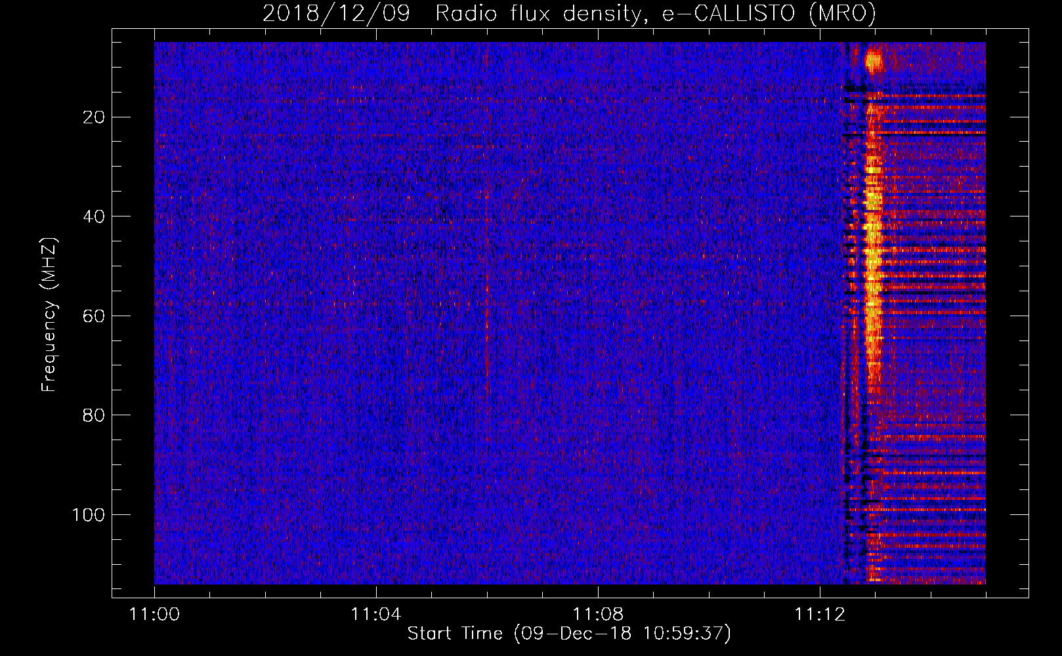The image size is (1062, 656).
Task: Click the 40 MHz frequency tick label
Action: tap(94, 216)
